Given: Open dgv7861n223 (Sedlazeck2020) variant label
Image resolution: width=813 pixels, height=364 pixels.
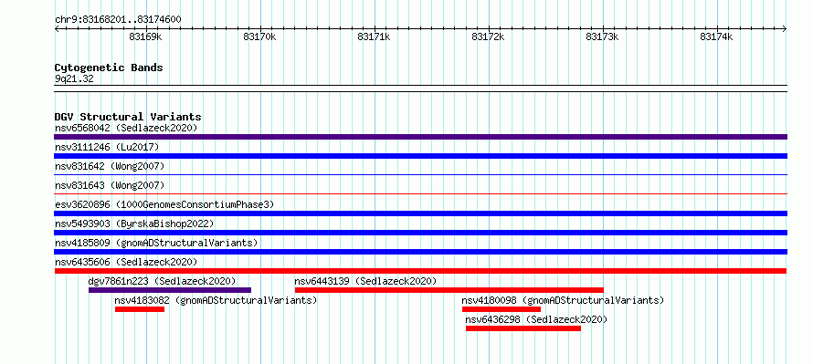Looking at the screenshot, I should pos(163,281).
